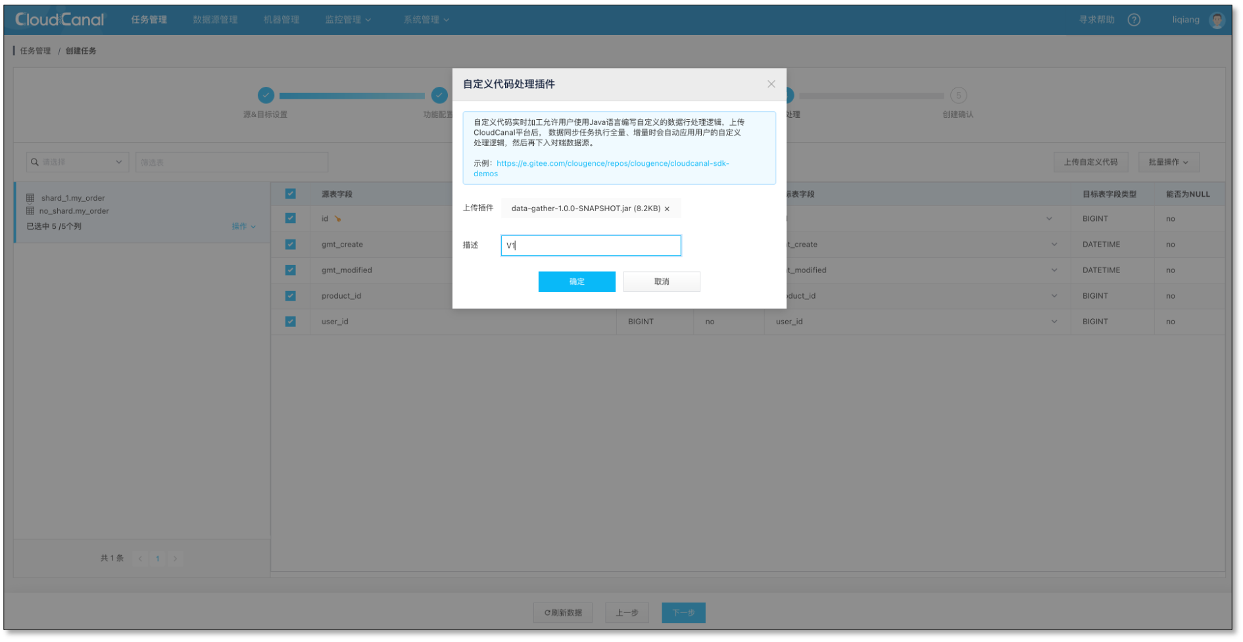1243x642 pixels.
Task: Expand the 监控管理 dropdown menu
Action: tap(348, 19)
